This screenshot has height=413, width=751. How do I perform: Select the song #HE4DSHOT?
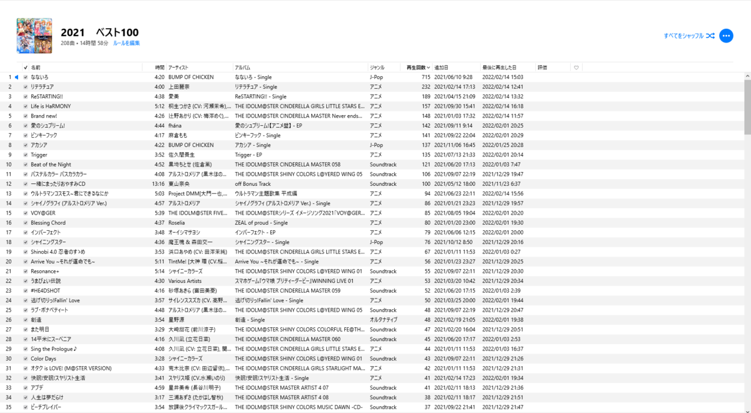click(46, 290)
